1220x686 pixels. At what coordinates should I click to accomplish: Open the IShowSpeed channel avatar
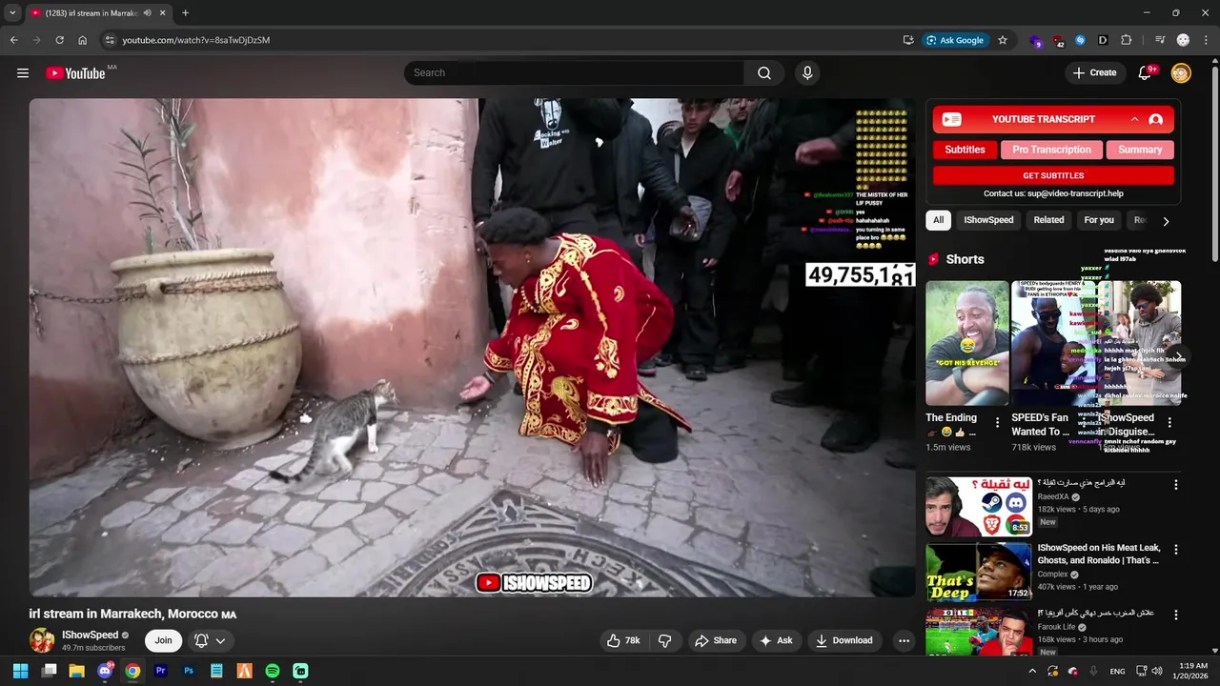[x=42, y=640]
